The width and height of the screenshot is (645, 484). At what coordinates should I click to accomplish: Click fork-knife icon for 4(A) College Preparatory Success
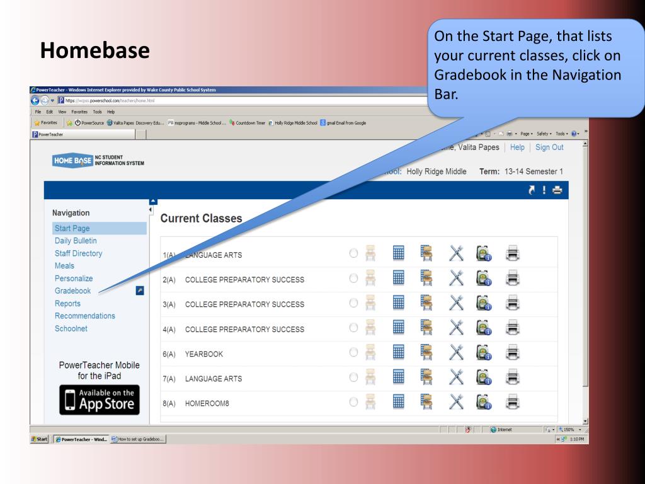(x=456, y=328)
